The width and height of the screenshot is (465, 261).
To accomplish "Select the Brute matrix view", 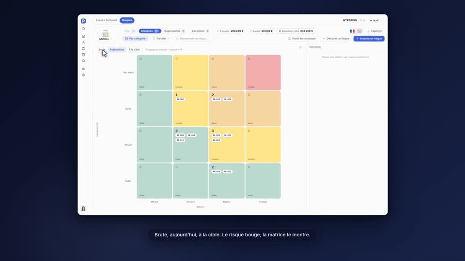I will click(x=102, y=50).
